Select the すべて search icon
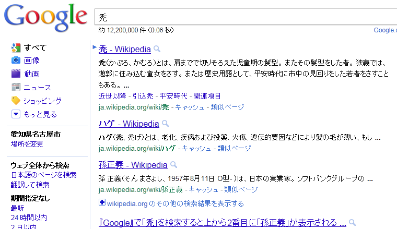 [x=16, y=47]
